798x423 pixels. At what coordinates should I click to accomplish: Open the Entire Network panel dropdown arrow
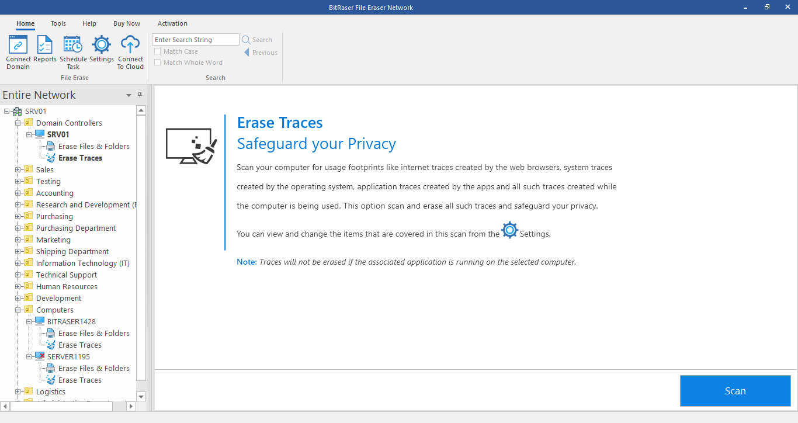point(129,95)
